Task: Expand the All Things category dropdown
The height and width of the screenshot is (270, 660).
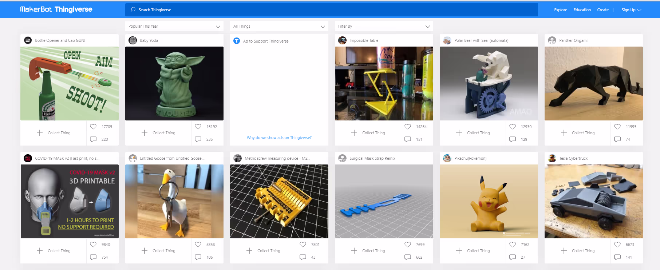Action: coord(279,26)
